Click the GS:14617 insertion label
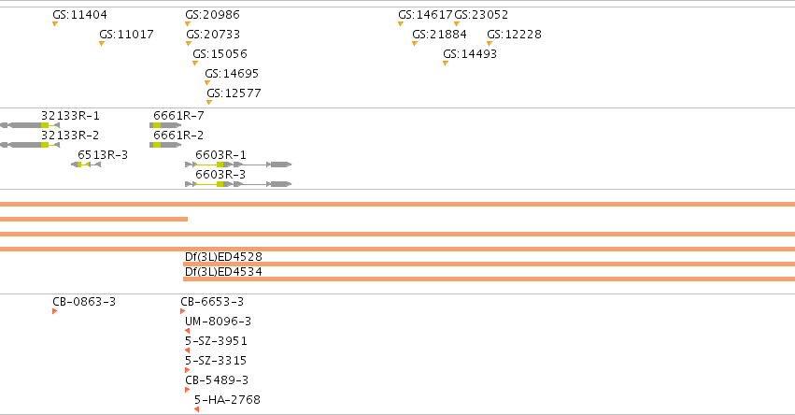The width and height of the screenshot is (795, 415). [425, 15]
